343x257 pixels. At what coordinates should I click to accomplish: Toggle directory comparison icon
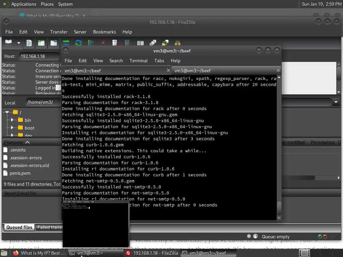tap(153, 42)
